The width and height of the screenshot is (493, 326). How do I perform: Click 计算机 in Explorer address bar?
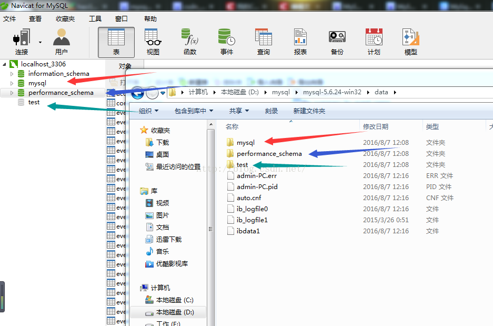[x=198, y=92]
